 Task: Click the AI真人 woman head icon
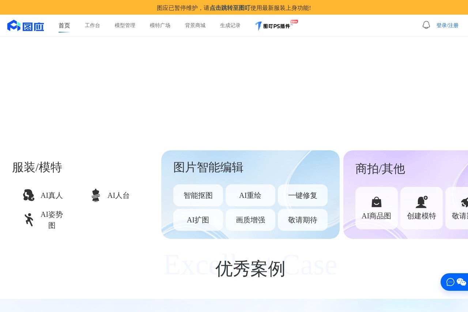(29, 195)
